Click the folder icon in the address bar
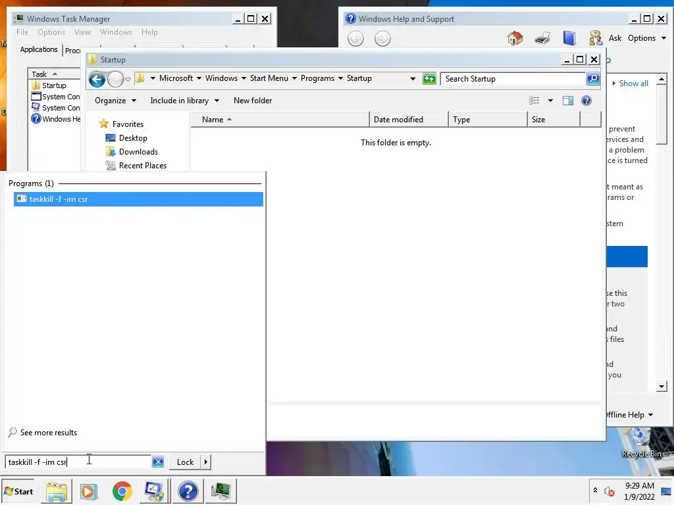The height and width of the screenshot is (505, 674). click(140, 78)
